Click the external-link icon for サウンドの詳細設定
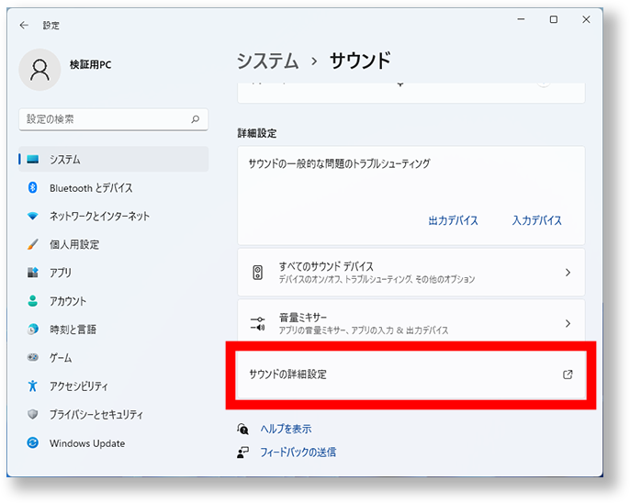Viewport: 630px width, 503px height. 568,374
